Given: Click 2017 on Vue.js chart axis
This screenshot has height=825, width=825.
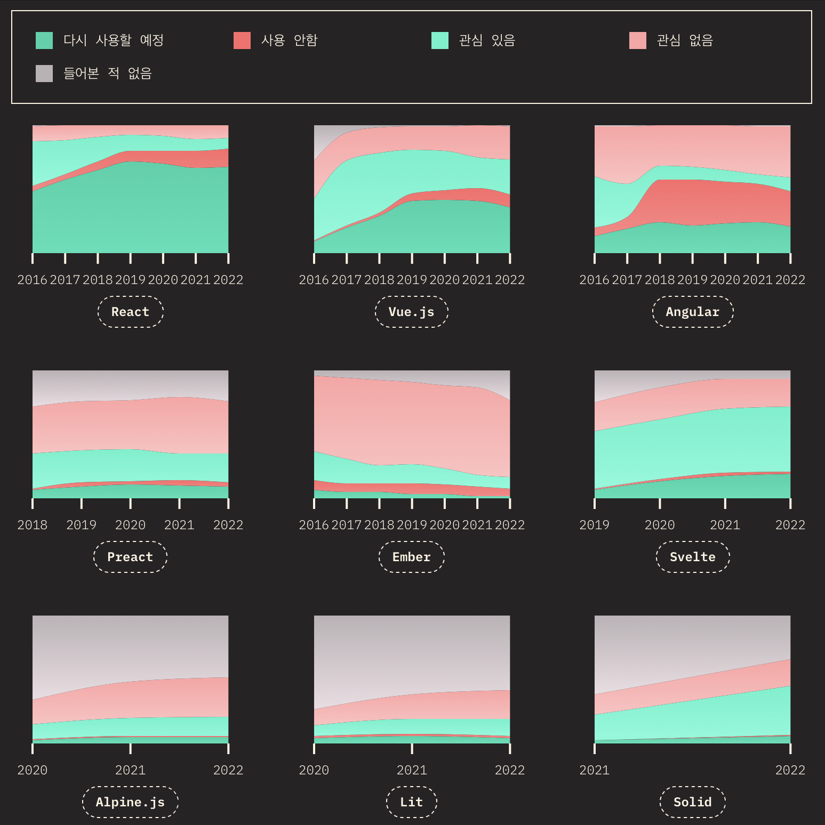Looking at the screenshot, I should tap(347, 280).
